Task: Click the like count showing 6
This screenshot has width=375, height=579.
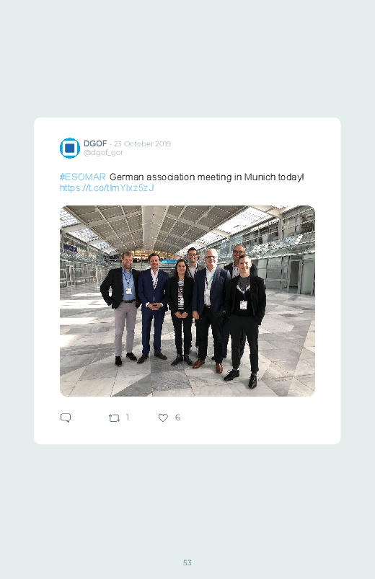Action: click(177, 417)
